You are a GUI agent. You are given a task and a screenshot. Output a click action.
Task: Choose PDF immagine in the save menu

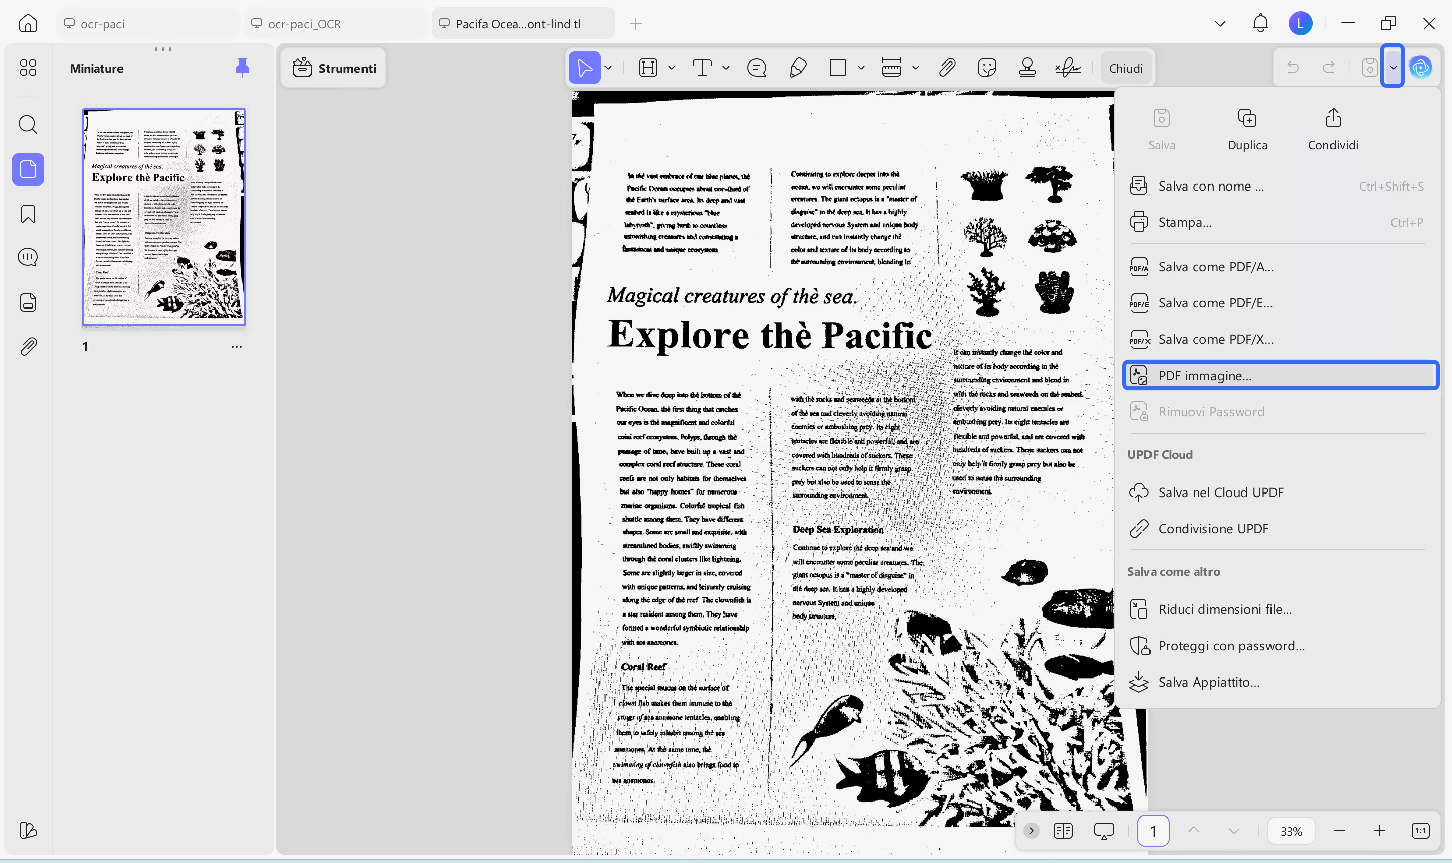(x=1279, y=375)
